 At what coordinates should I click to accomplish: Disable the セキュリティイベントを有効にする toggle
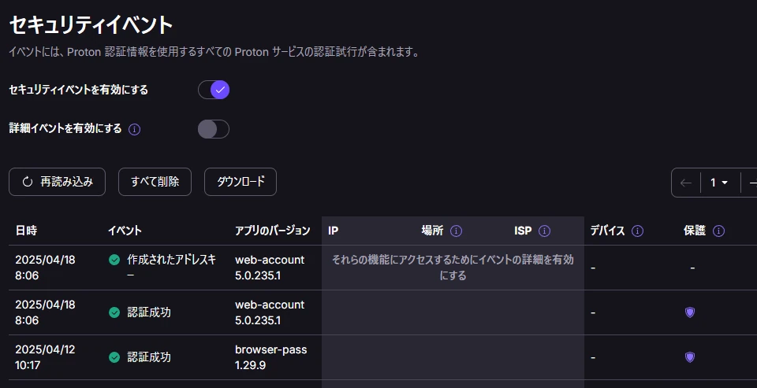[214, 90]
